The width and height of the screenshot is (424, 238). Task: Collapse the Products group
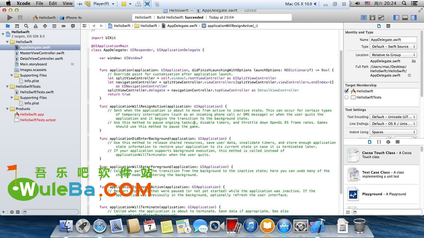(x=7, y=109)
